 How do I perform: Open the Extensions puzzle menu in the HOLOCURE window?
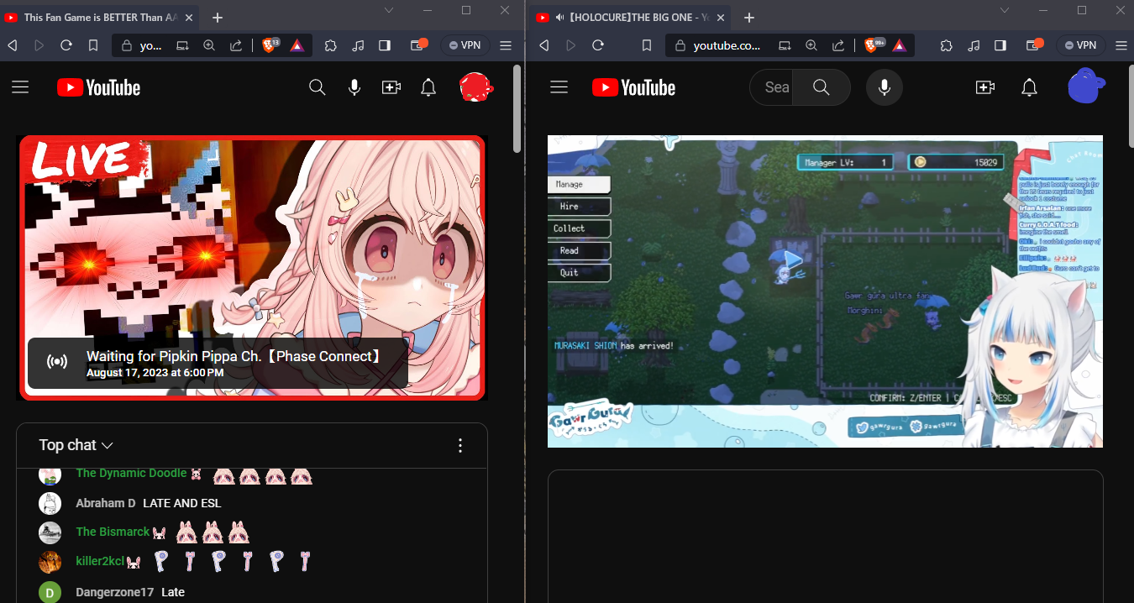pos(947,45)
